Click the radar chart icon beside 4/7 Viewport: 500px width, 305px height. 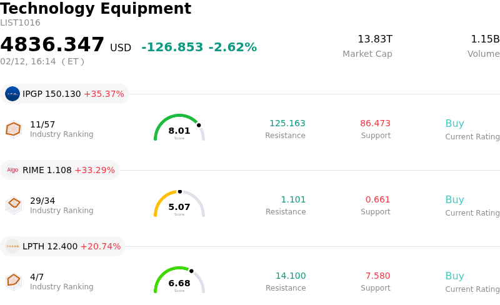click(13, 281)
